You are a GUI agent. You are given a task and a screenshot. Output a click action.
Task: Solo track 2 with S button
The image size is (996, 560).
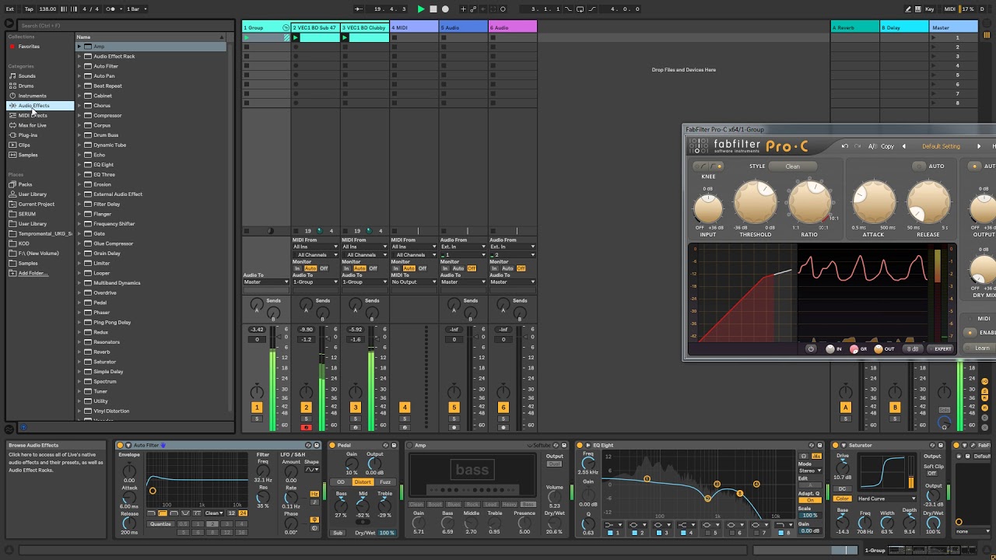(306, 419)
